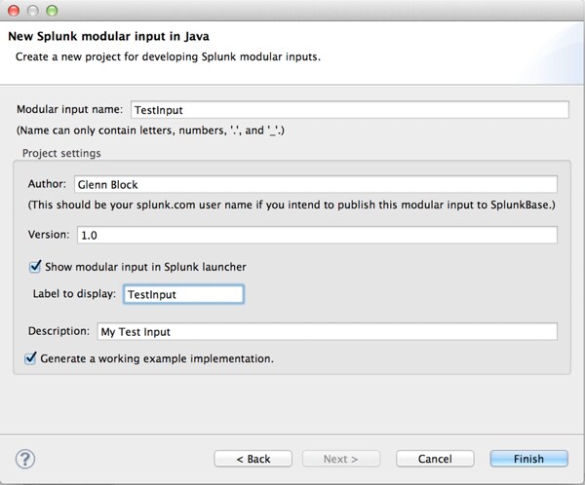This screenshot has height=485, width=585.
Task: Select the Label to display text box
Action: (183, 294)
